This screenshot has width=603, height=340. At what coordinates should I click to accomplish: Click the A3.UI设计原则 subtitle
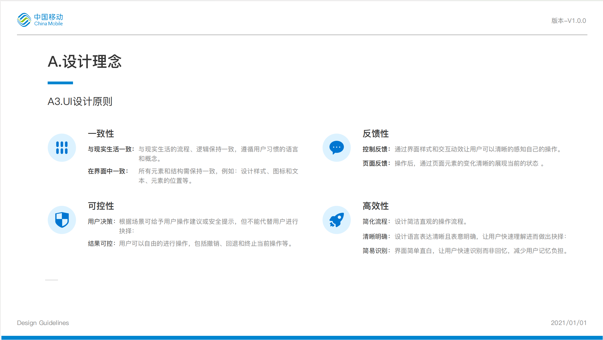(x=80, y=102)
